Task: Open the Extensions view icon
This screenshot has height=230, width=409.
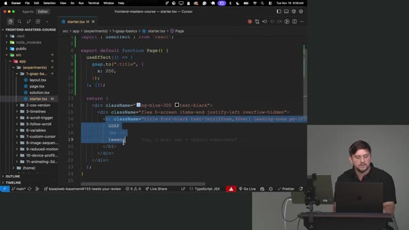Action: (x=38, y=21)
